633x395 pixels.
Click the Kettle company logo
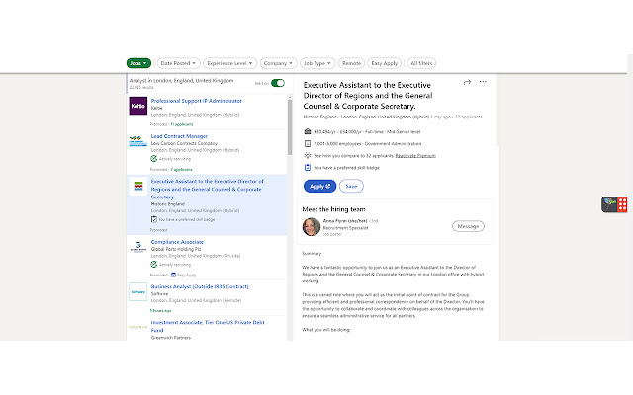[x=138, y=106]
